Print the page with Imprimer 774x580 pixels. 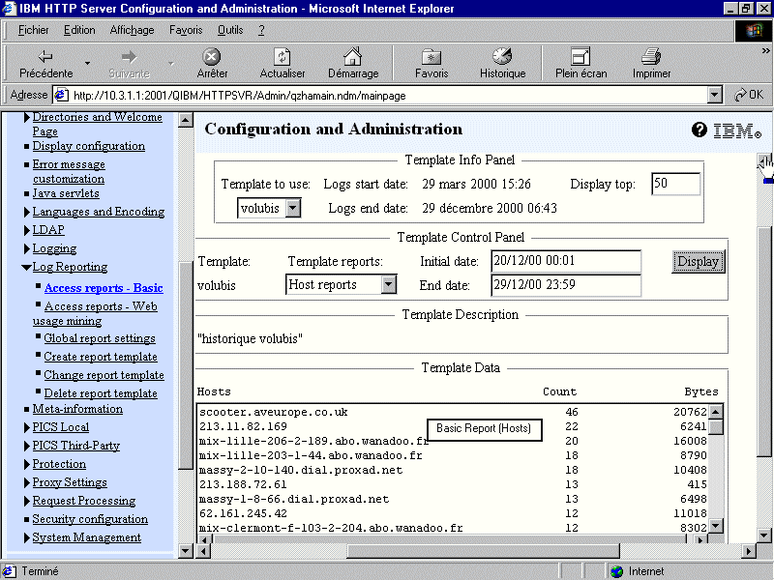coord(651,64)
